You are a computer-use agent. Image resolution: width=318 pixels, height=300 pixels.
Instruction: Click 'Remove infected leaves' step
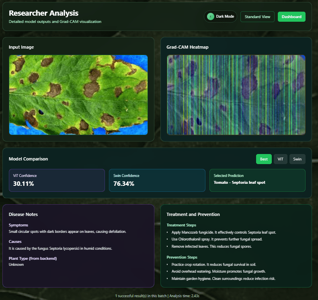pyautogui.click(x=211, y=246)
